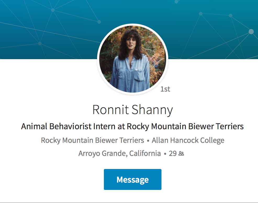Open the Animal Behaviorist Intern headline
Image resolution: width=258 pixels, height=203 pixels.
132,126
